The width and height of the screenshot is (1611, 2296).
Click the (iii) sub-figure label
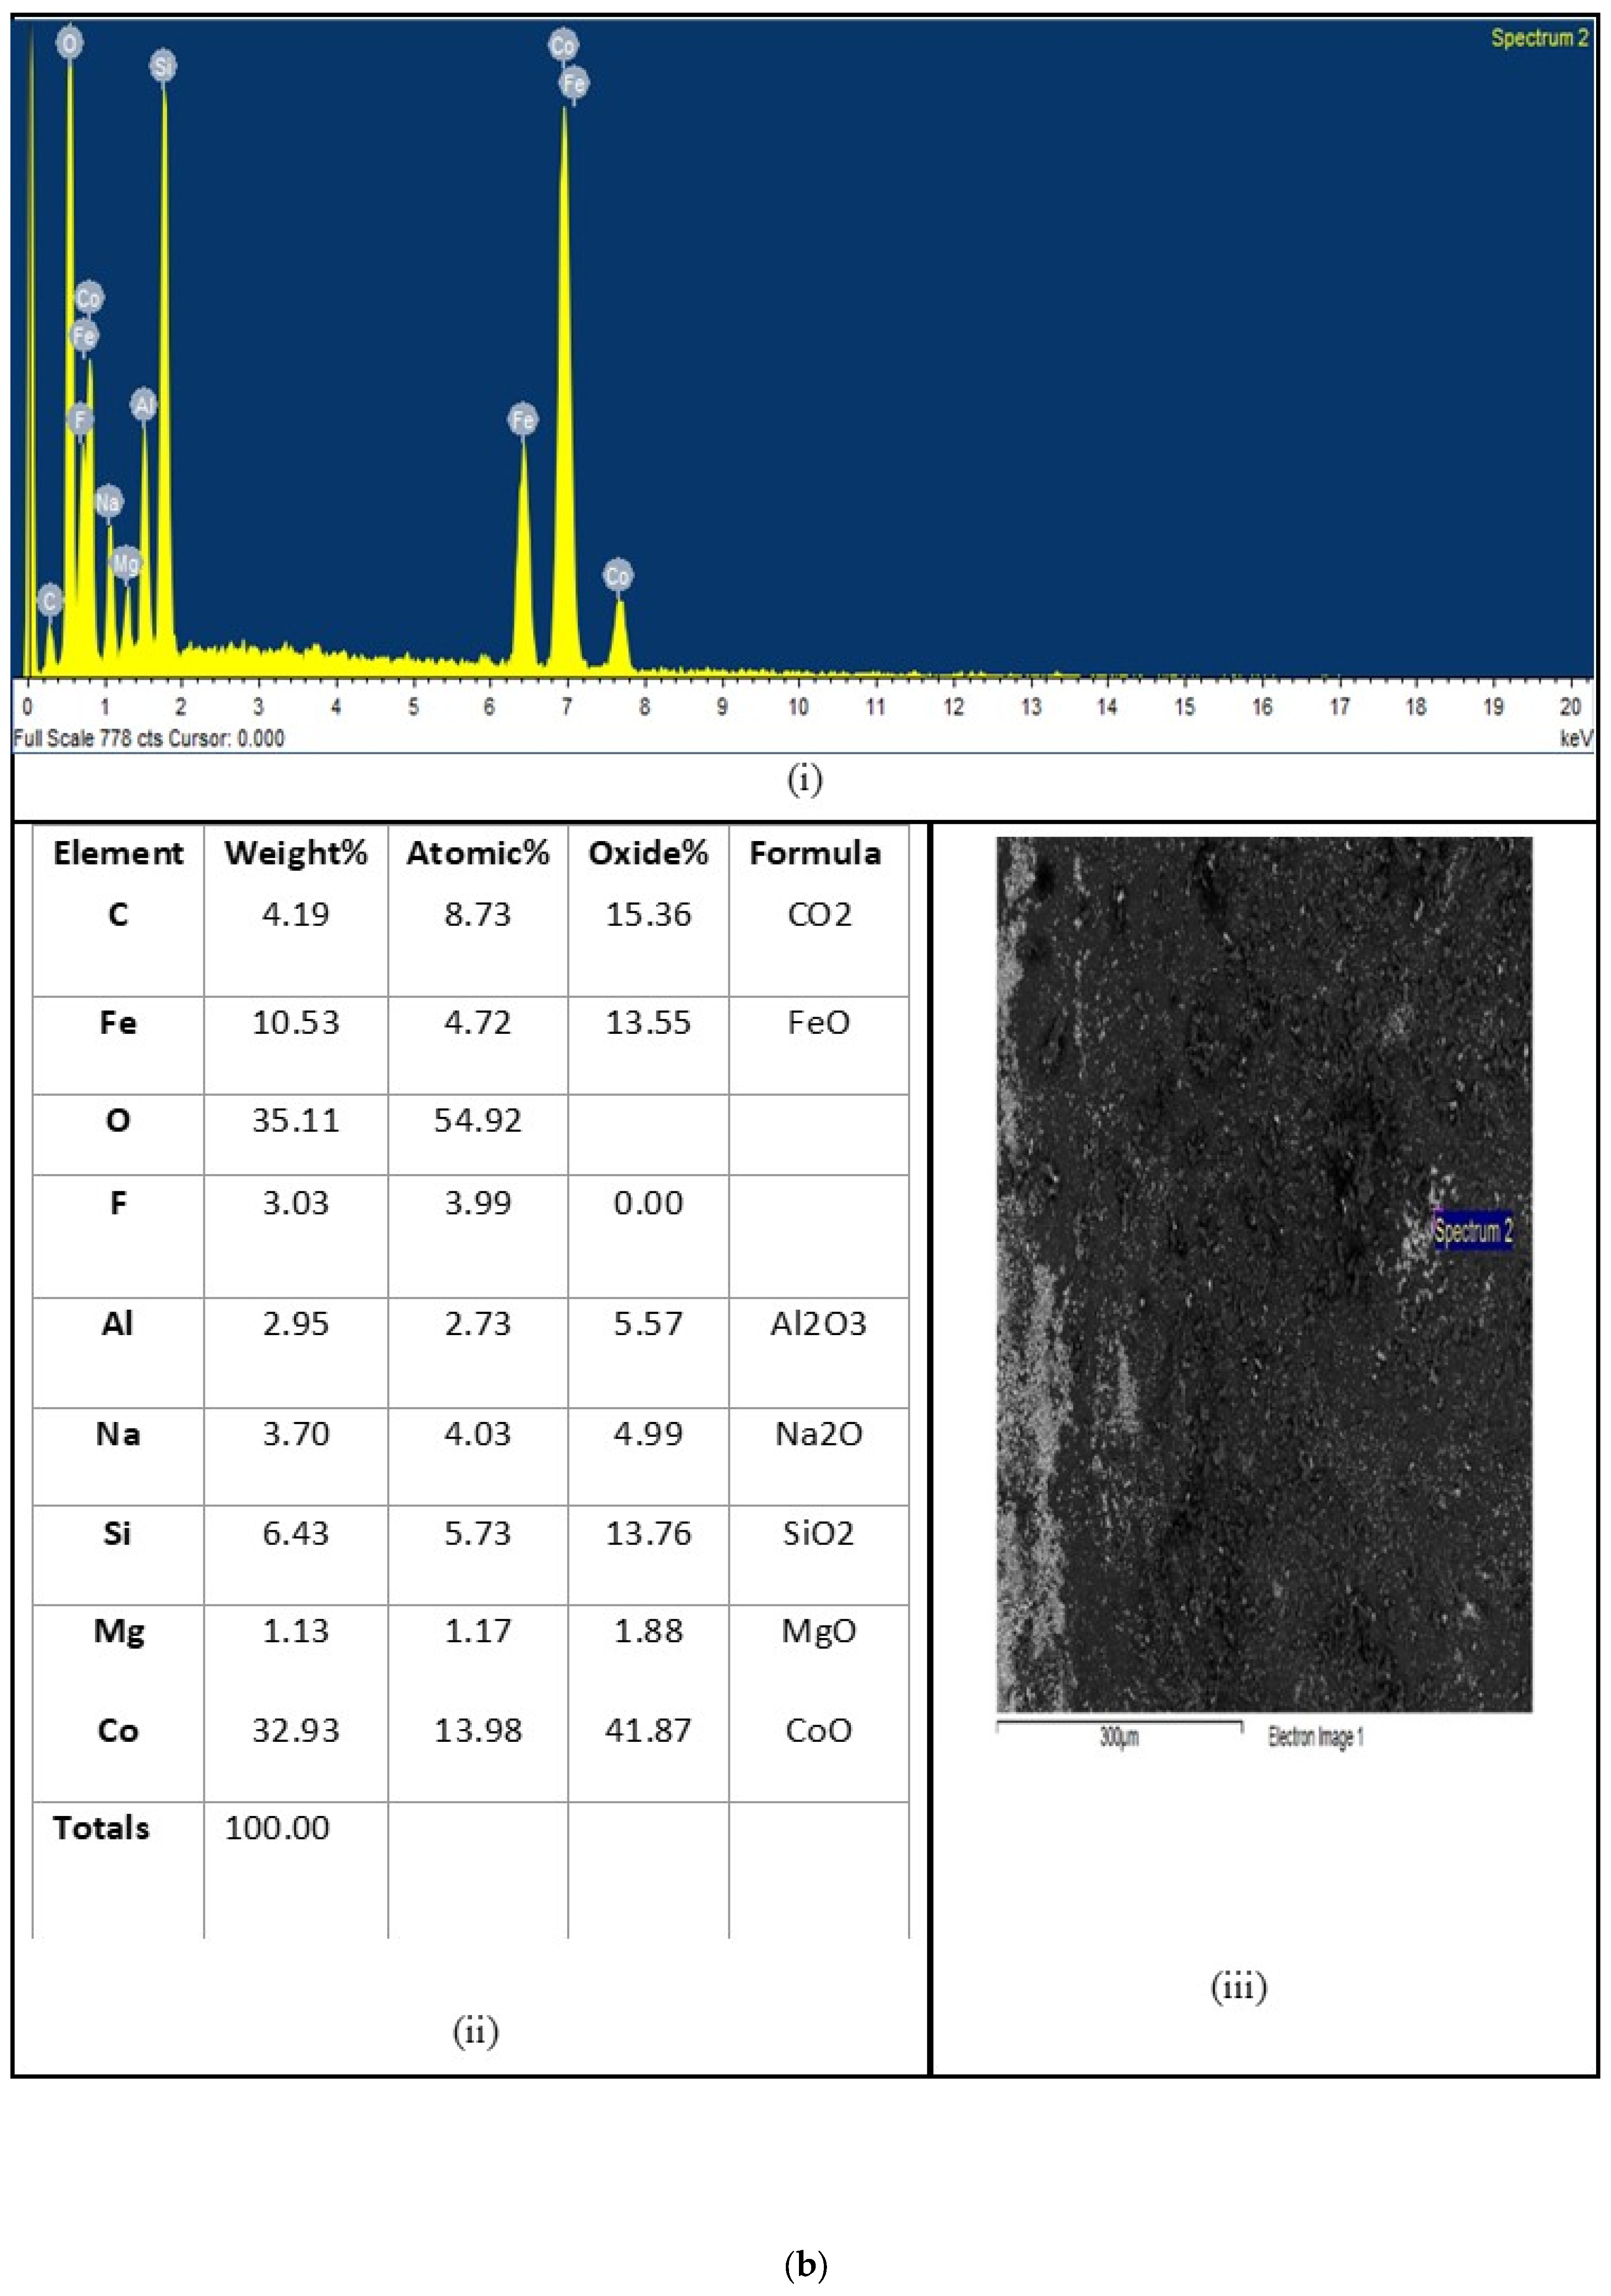click(x=1239, y=1986)
